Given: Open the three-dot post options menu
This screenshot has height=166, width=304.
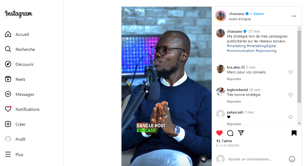Looking at the screenshot, I should pos(294,16).
